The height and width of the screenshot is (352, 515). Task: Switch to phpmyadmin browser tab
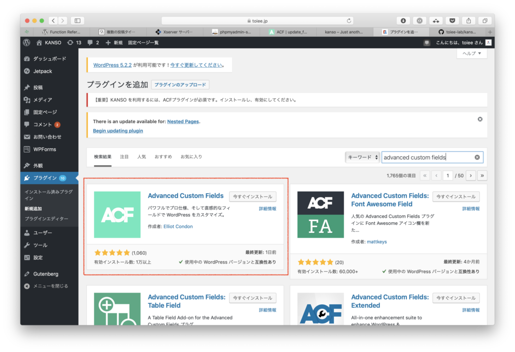pyautogui.click(x=231, y=32)
